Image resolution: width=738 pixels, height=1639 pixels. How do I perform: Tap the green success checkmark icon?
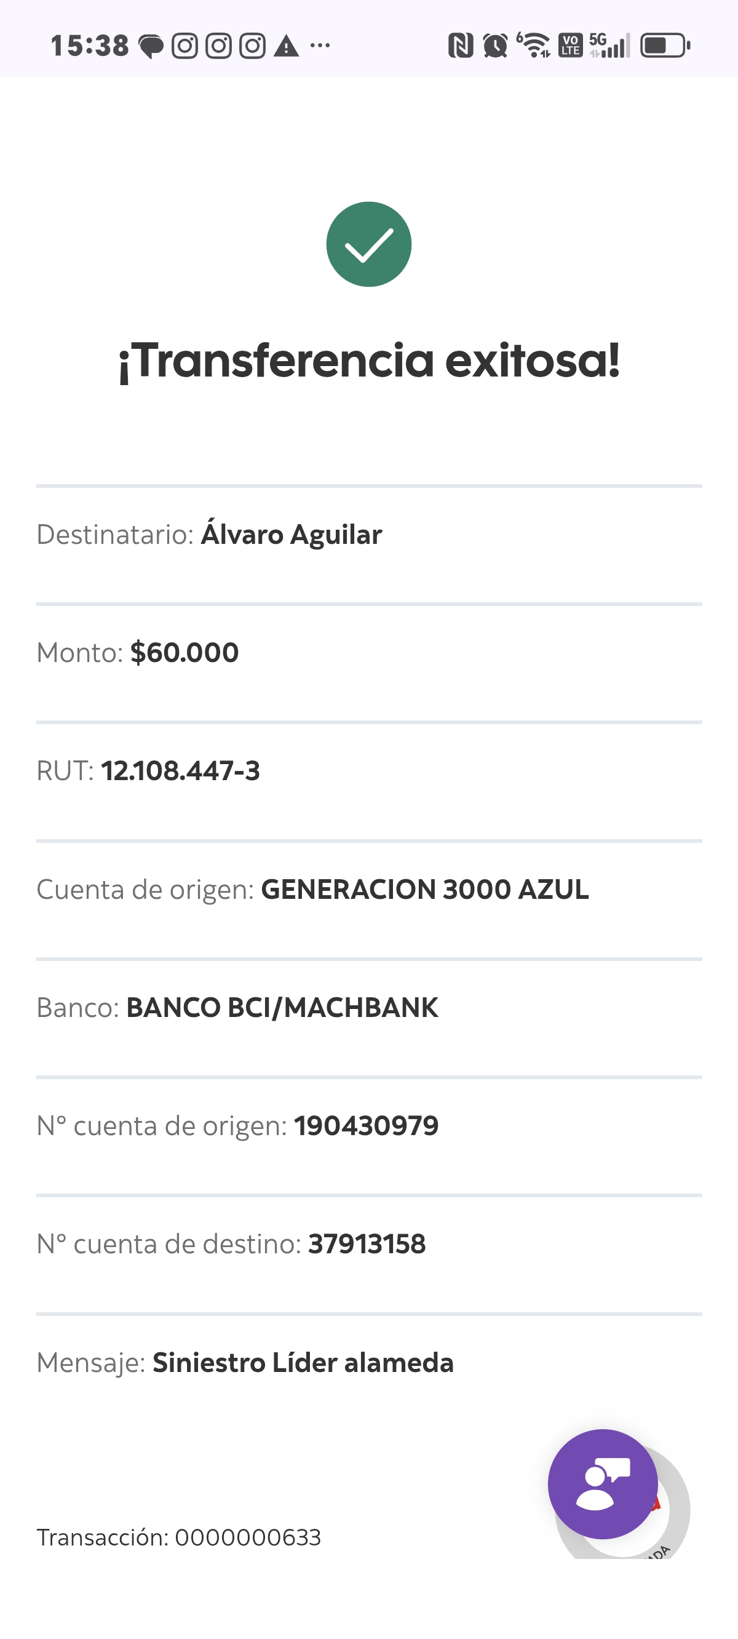point(369,244)
